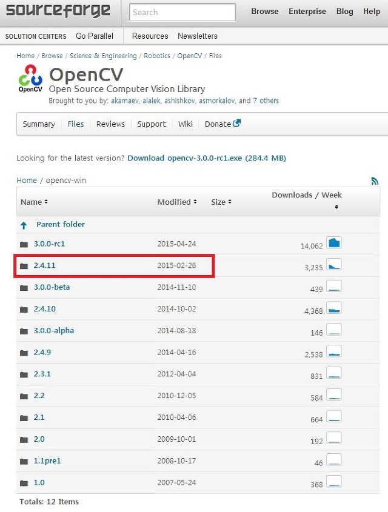The height and width of the screenshot is (512, 388).
Task: Focus the Search input field
Action: 182,12
